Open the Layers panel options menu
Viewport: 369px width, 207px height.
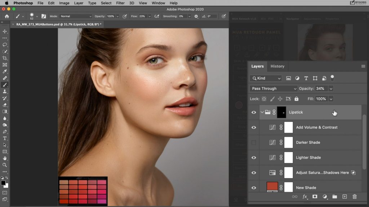363,66
